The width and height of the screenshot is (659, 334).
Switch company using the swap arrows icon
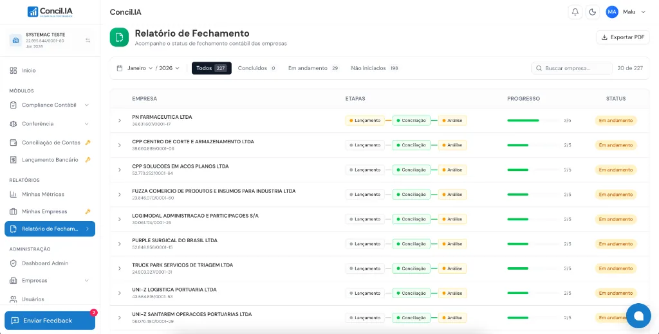tap(88, 40)
